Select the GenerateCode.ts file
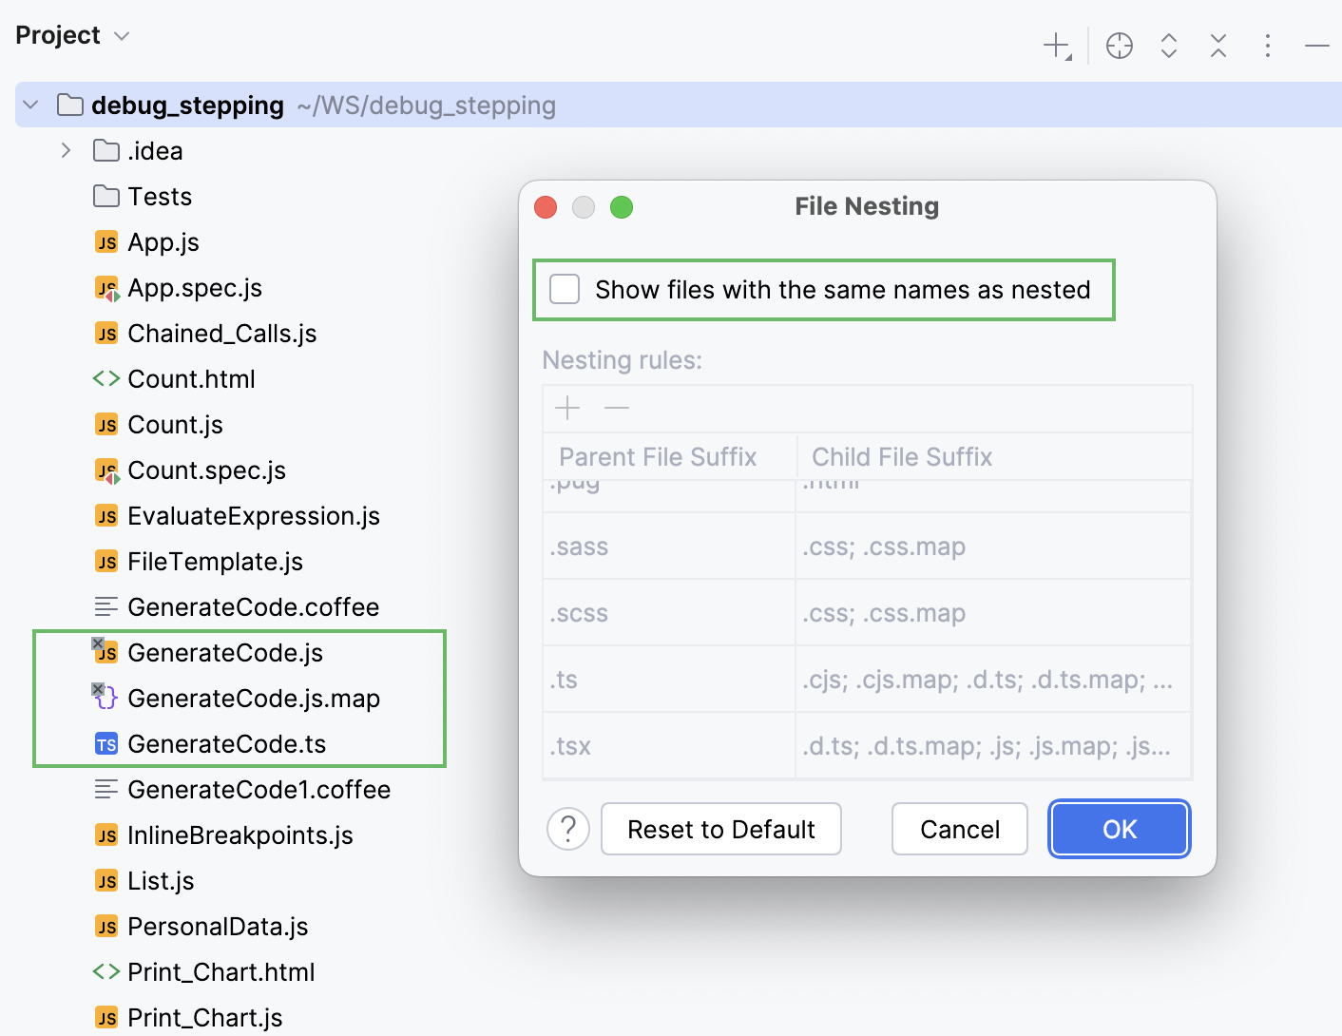 coord(227,744)
